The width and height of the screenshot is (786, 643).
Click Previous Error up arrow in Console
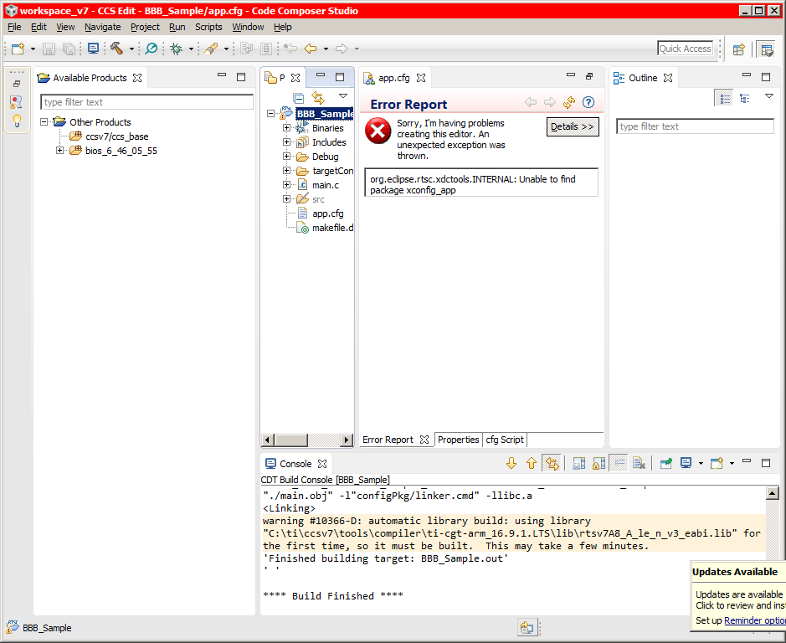(x=532, y=464)
